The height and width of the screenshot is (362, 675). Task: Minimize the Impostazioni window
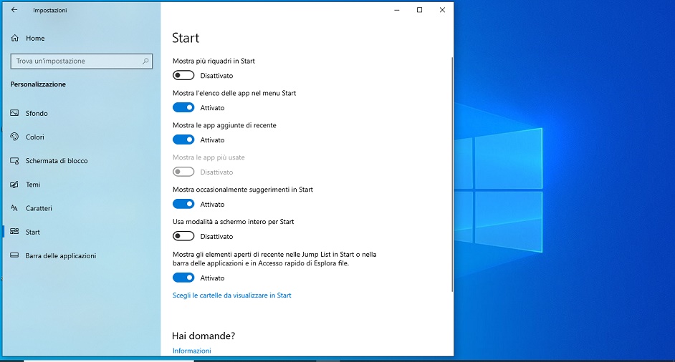(x=397, y=10)
